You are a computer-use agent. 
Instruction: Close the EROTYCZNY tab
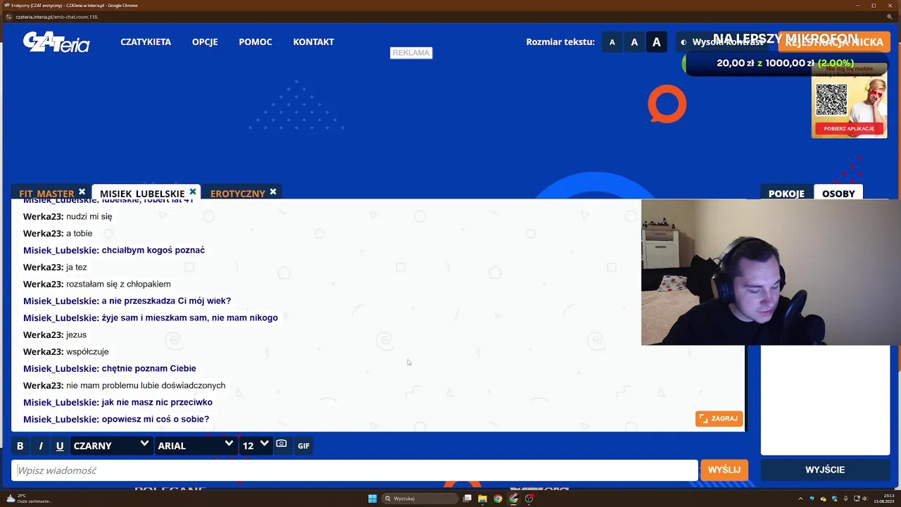click(273, 192)
